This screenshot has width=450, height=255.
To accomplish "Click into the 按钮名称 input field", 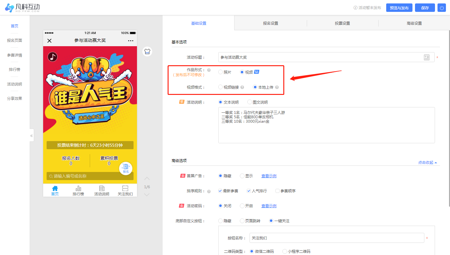I will coord(337,238).
